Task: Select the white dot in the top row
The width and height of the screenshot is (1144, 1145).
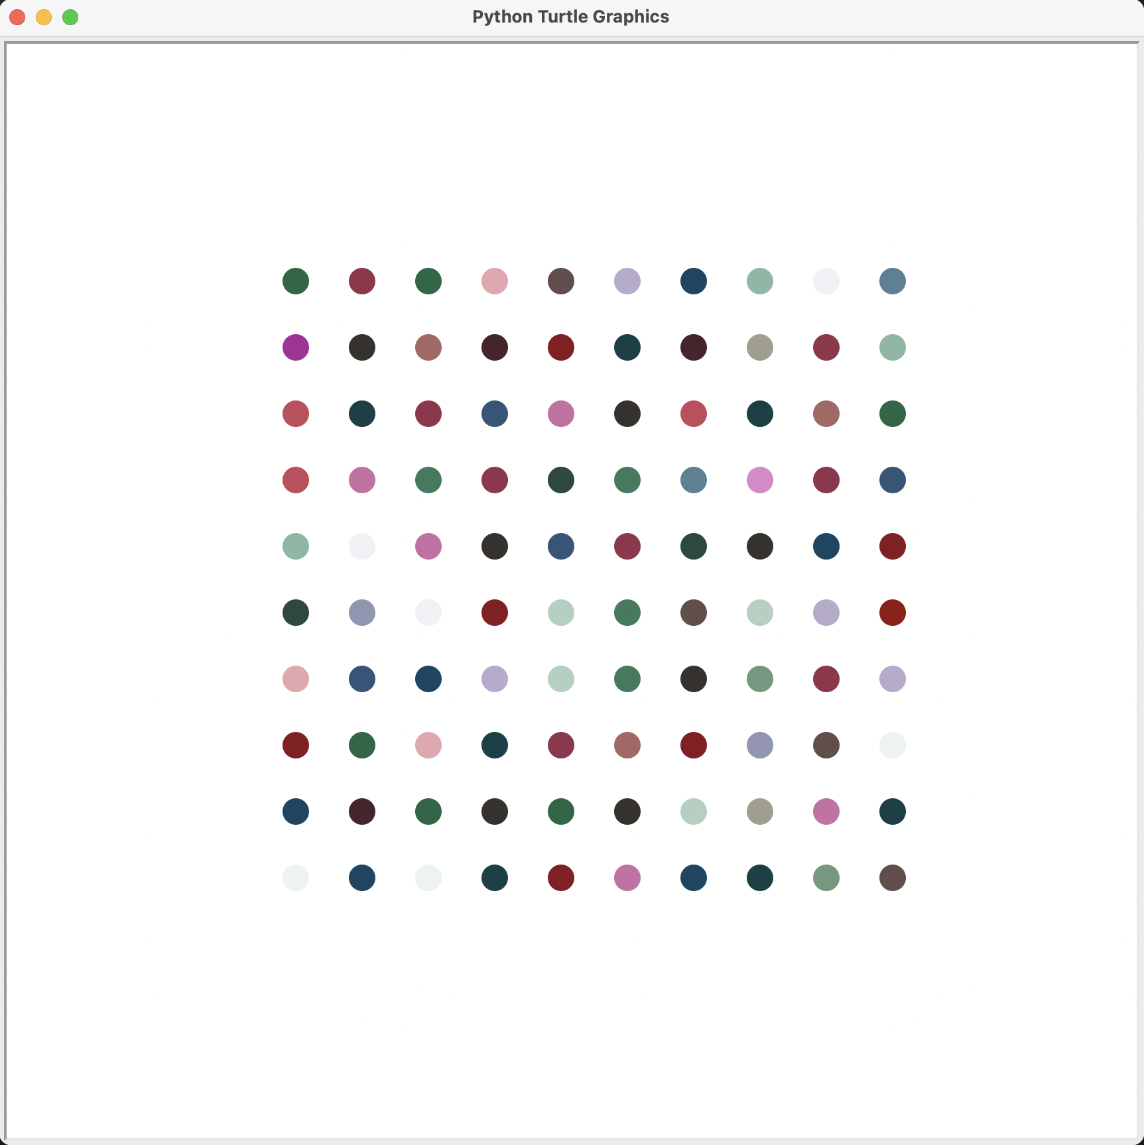Action: tap(826, 281)
